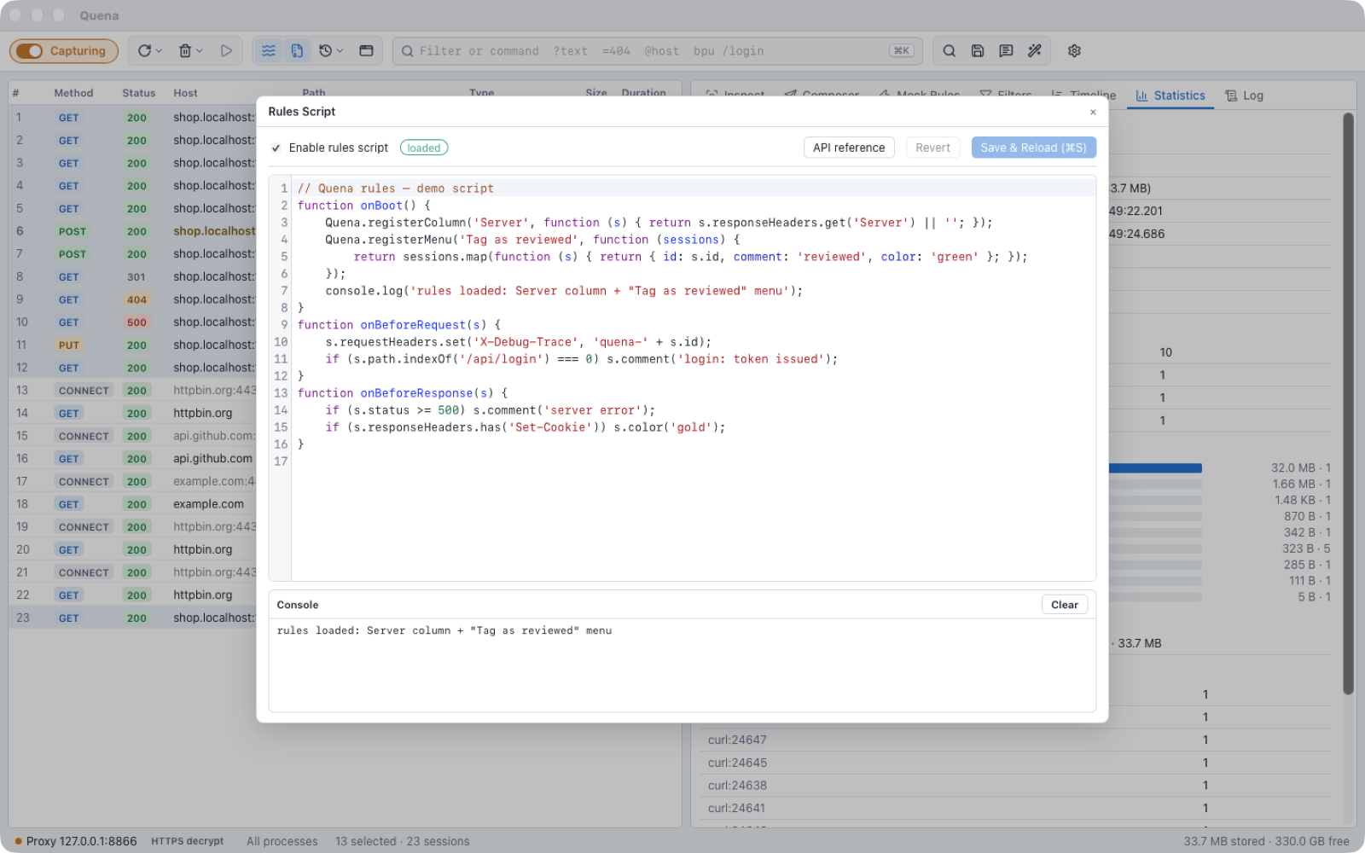Switch to the Log tab
The width and height of the screenshot is (1365, 853).
pos(1244,96)
